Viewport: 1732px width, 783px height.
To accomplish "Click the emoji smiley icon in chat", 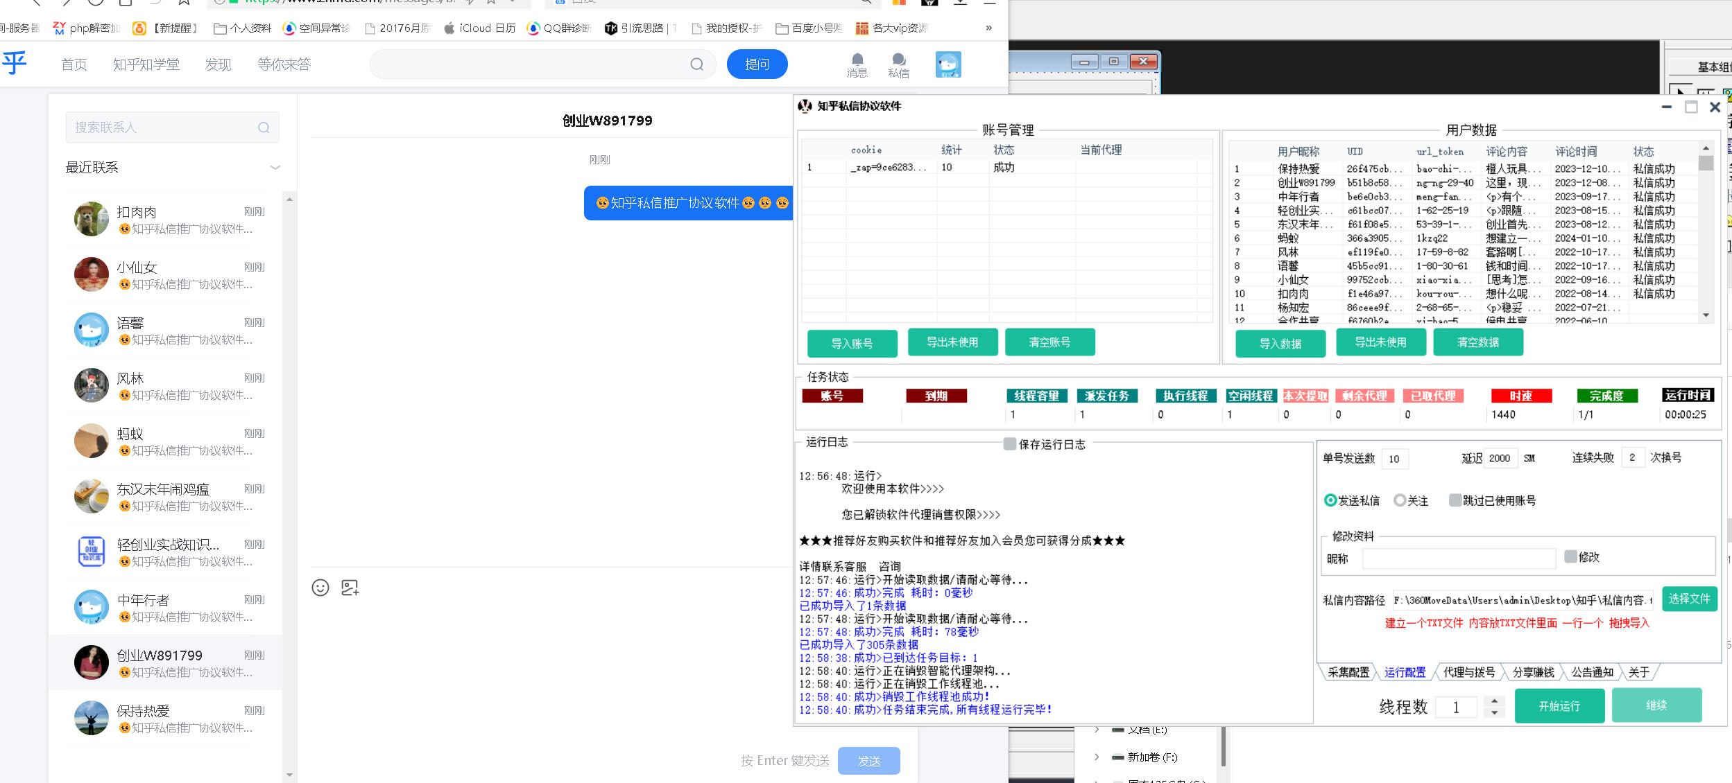I will pyautogui.click(x=320, y=588).
